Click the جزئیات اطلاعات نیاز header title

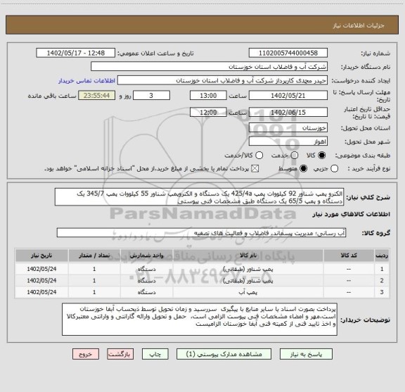[x=359, y=25]
